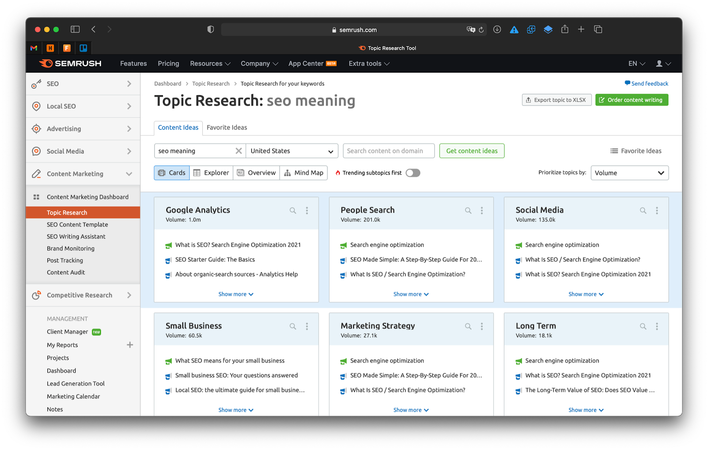Open SEO Writing Assistant in sidebar
The width and height of the screenshot is (708, 450).
(x=76, y=237)
